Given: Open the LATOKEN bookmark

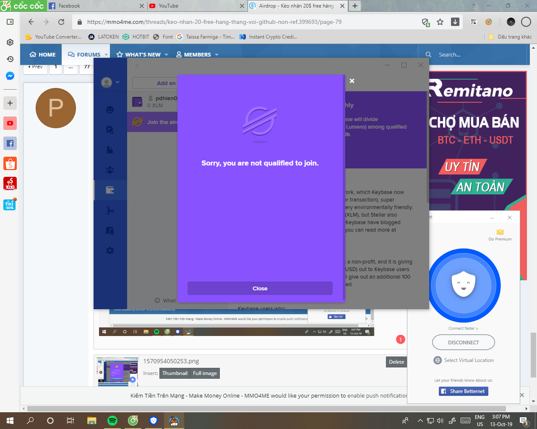Looking at the screenshot, I should [x=104, y=37].
